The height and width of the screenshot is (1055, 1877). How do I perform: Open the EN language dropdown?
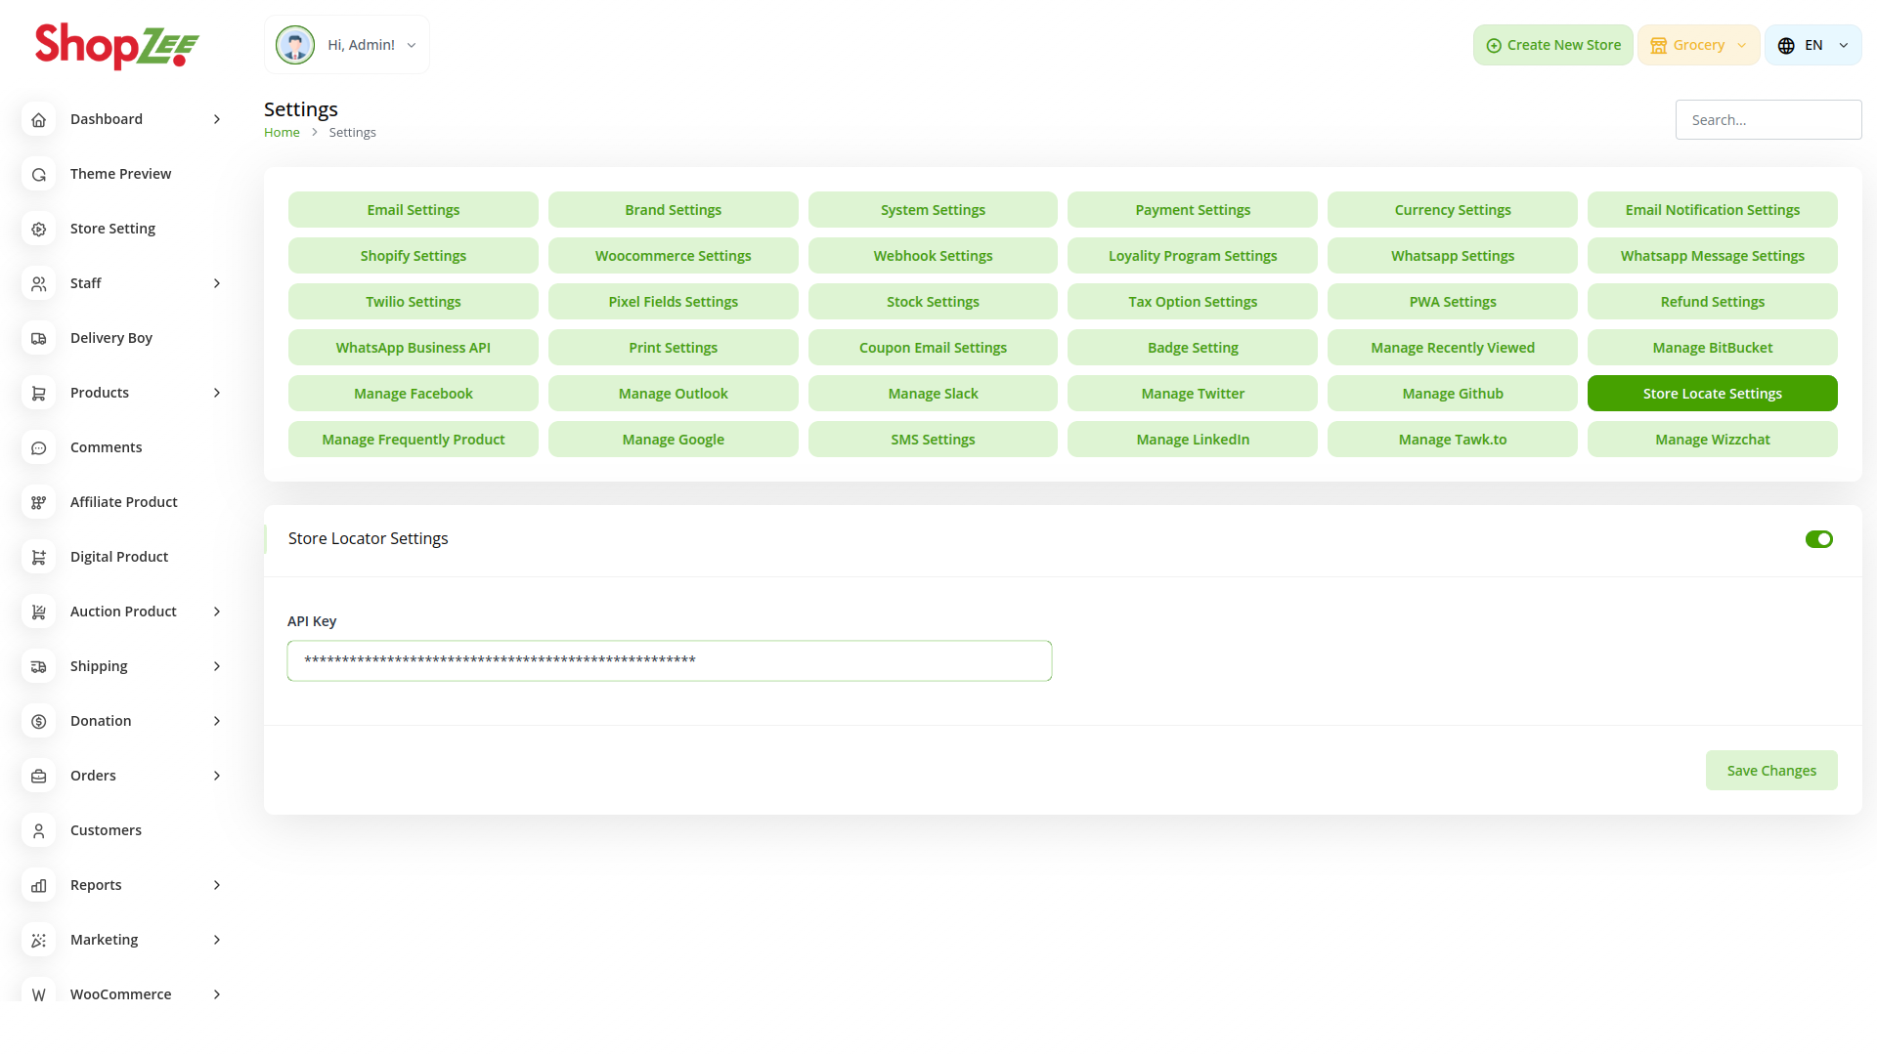click(x=1812, y=45)
